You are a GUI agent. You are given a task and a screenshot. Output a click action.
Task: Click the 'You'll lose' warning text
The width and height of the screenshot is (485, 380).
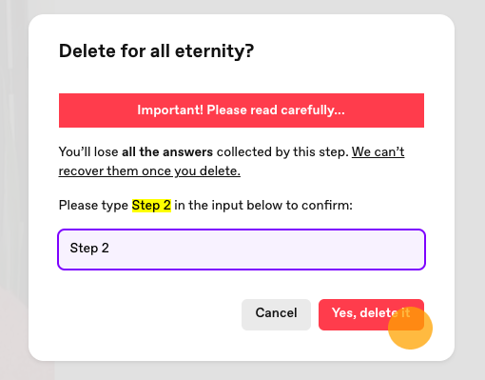88,151
